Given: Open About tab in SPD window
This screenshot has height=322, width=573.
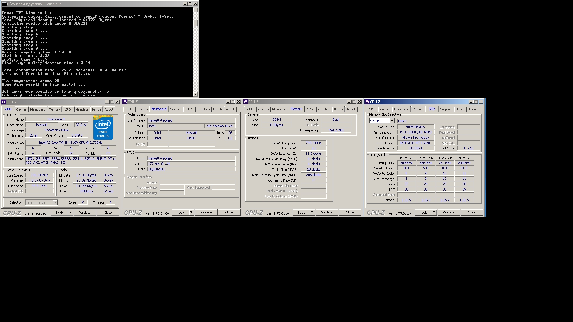Looking at the screenshot, I should pyautogui.click(x=472, y=109).
